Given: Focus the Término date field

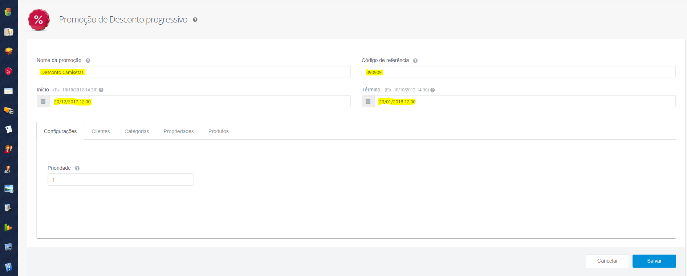Looking at the screenshot, I should 525,101.
